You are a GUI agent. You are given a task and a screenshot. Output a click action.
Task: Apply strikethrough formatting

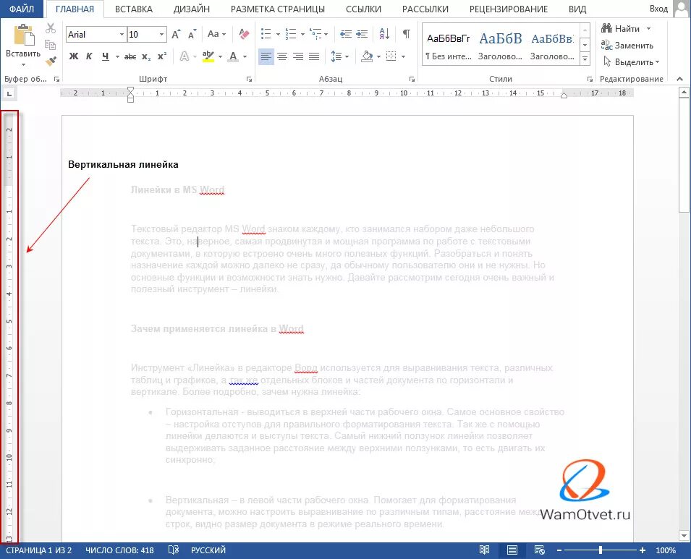click(130, 56)
